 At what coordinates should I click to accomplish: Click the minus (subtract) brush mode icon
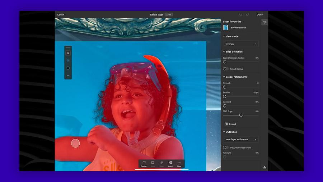pyautogui.click(x=68, y=68)
